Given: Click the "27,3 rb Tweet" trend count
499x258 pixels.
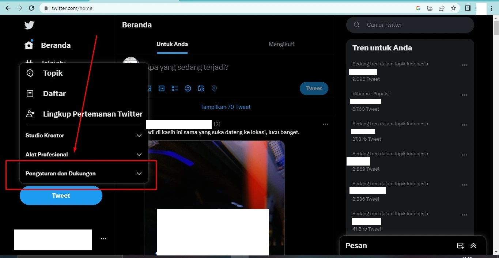Looking at the screenshot, I should coord(367,139).
